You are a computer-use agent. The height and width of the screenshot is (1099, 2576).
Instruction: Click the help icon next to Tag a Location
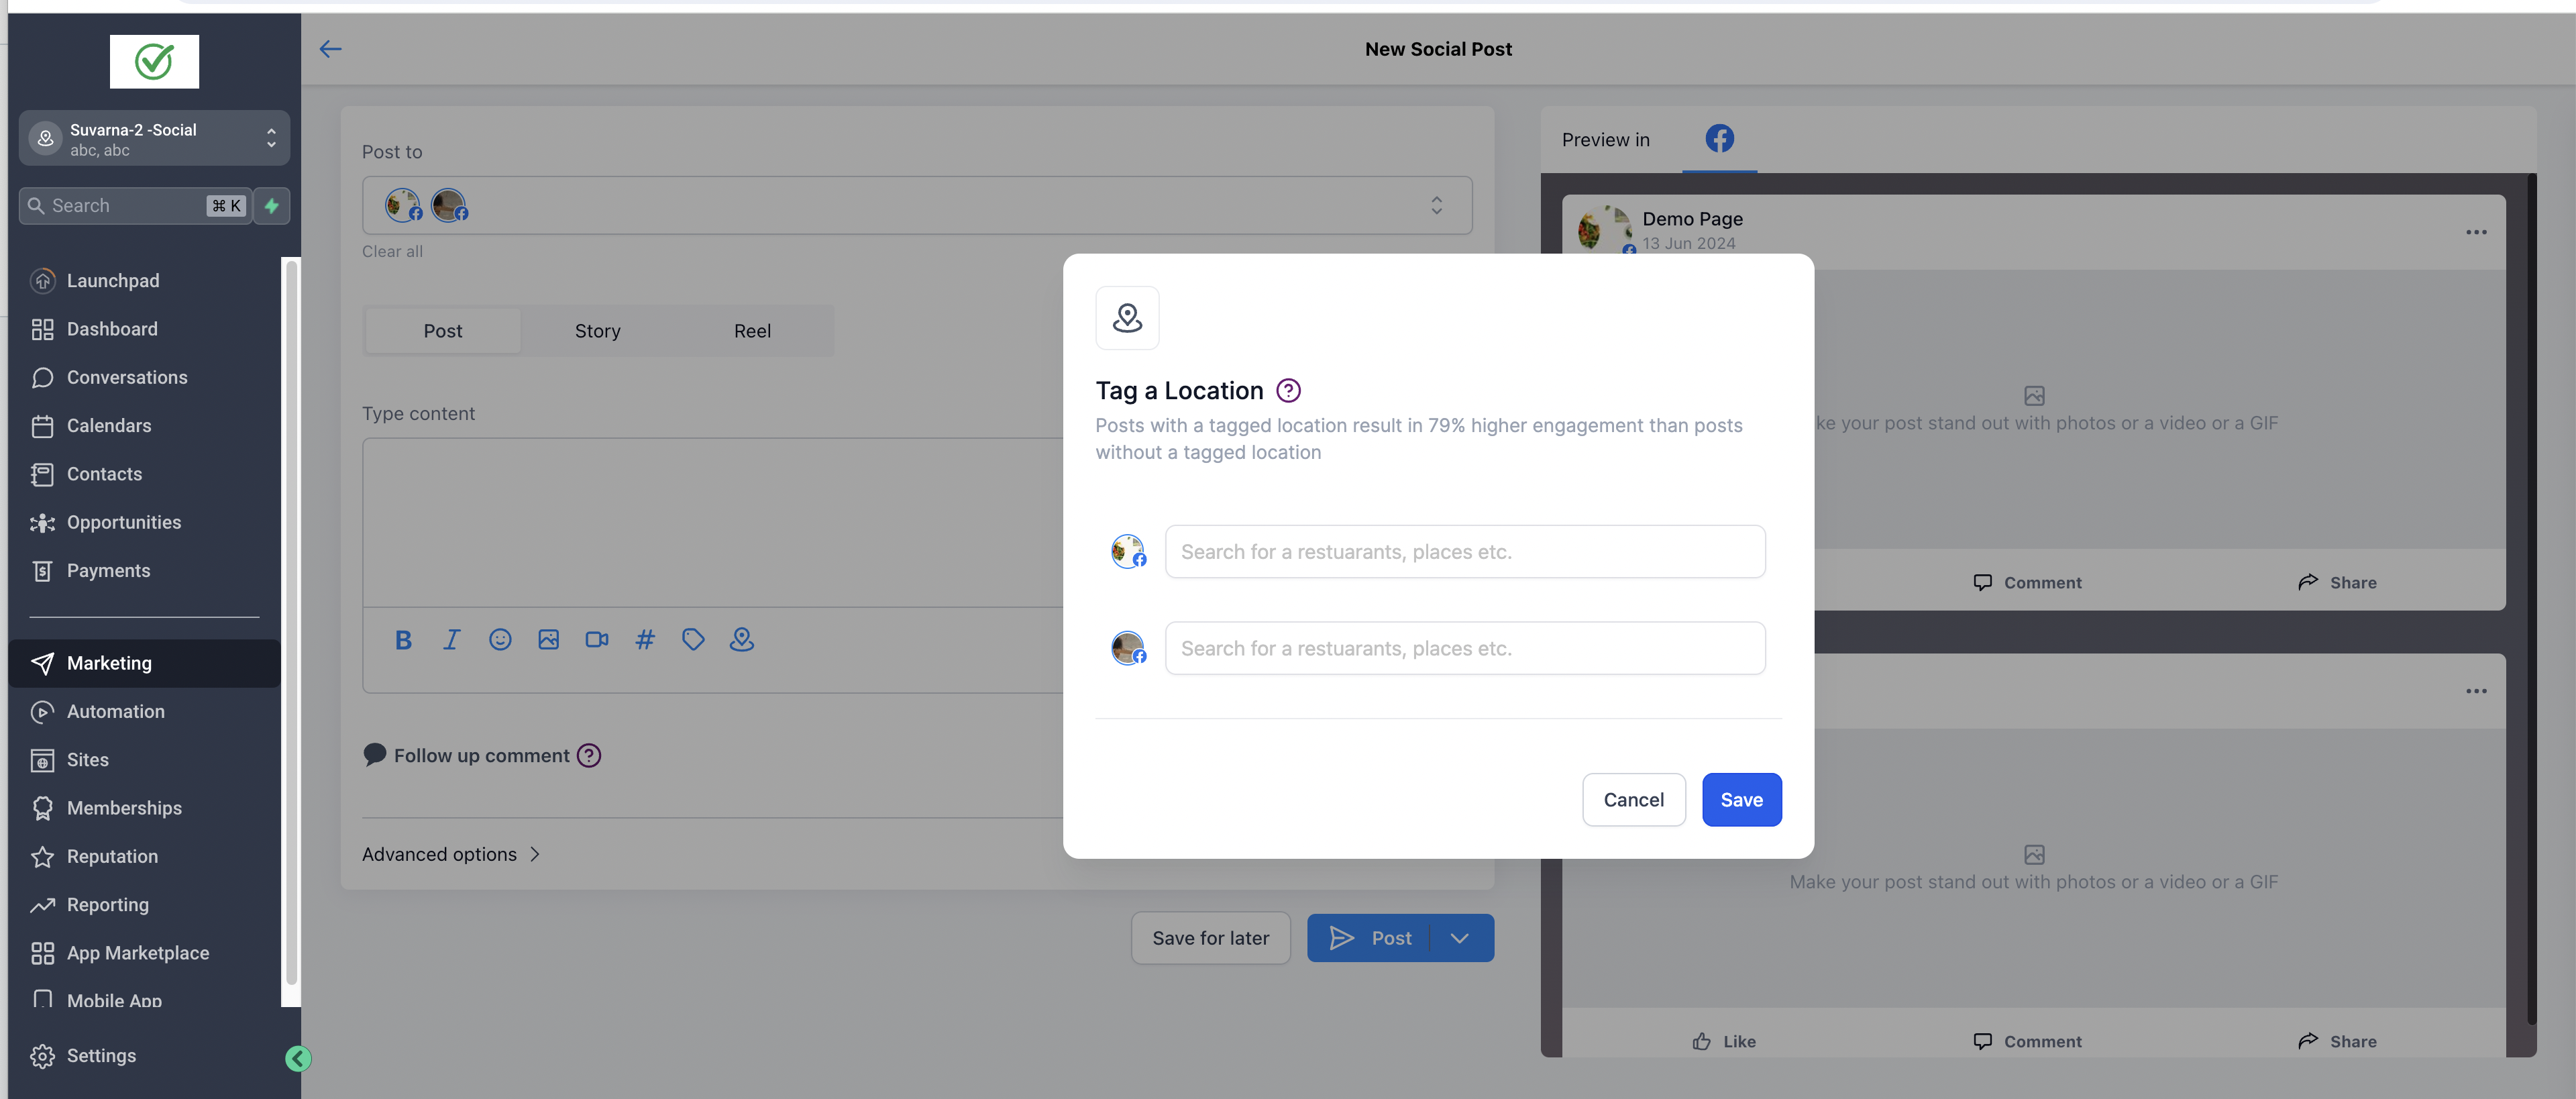click(x=1288, y=390)
